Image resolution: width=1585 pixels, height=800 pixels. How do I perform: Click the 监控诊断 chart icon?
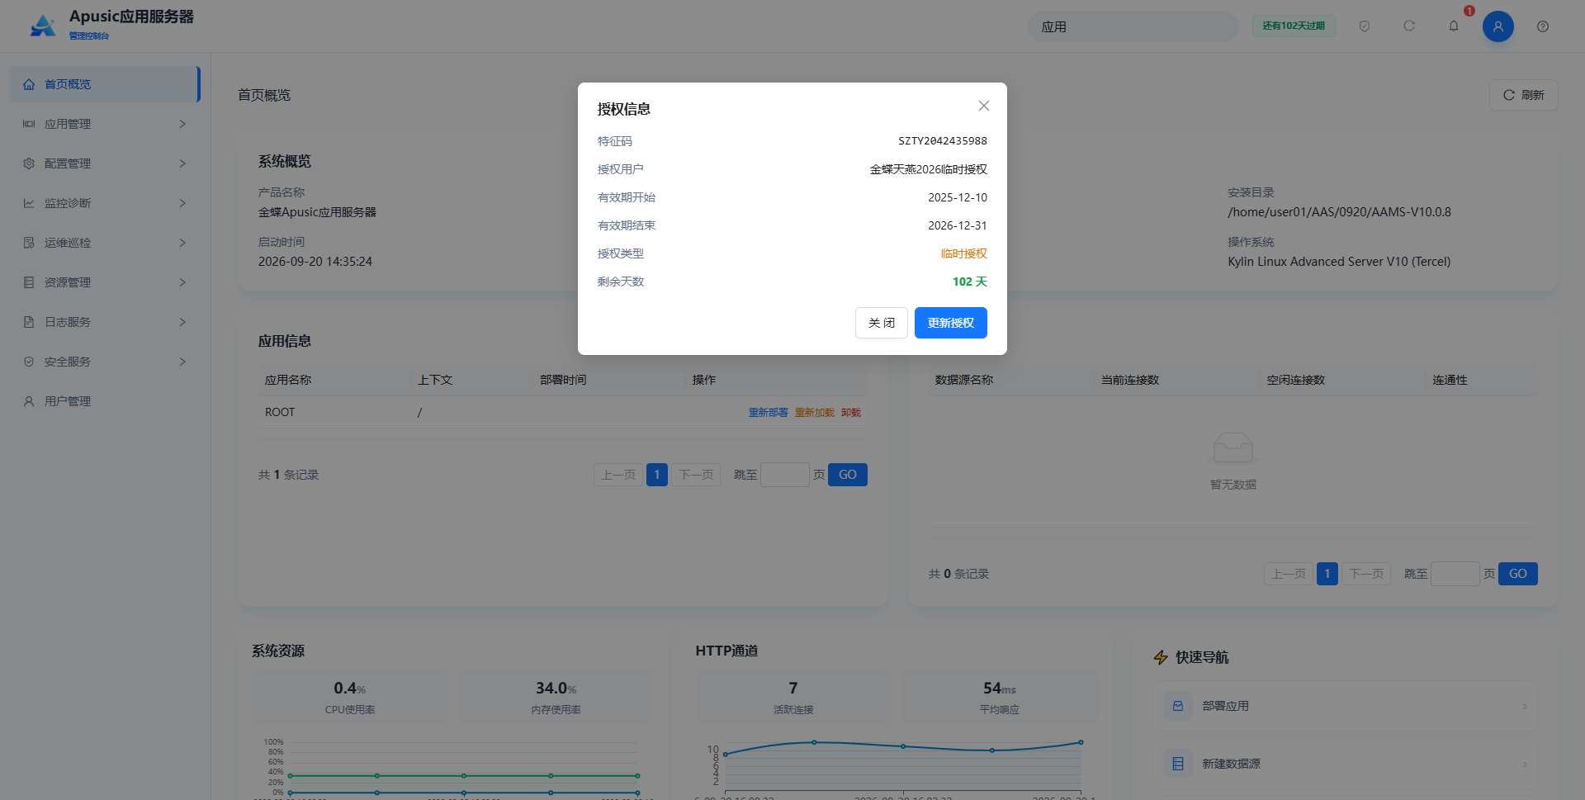click(29, 203)
